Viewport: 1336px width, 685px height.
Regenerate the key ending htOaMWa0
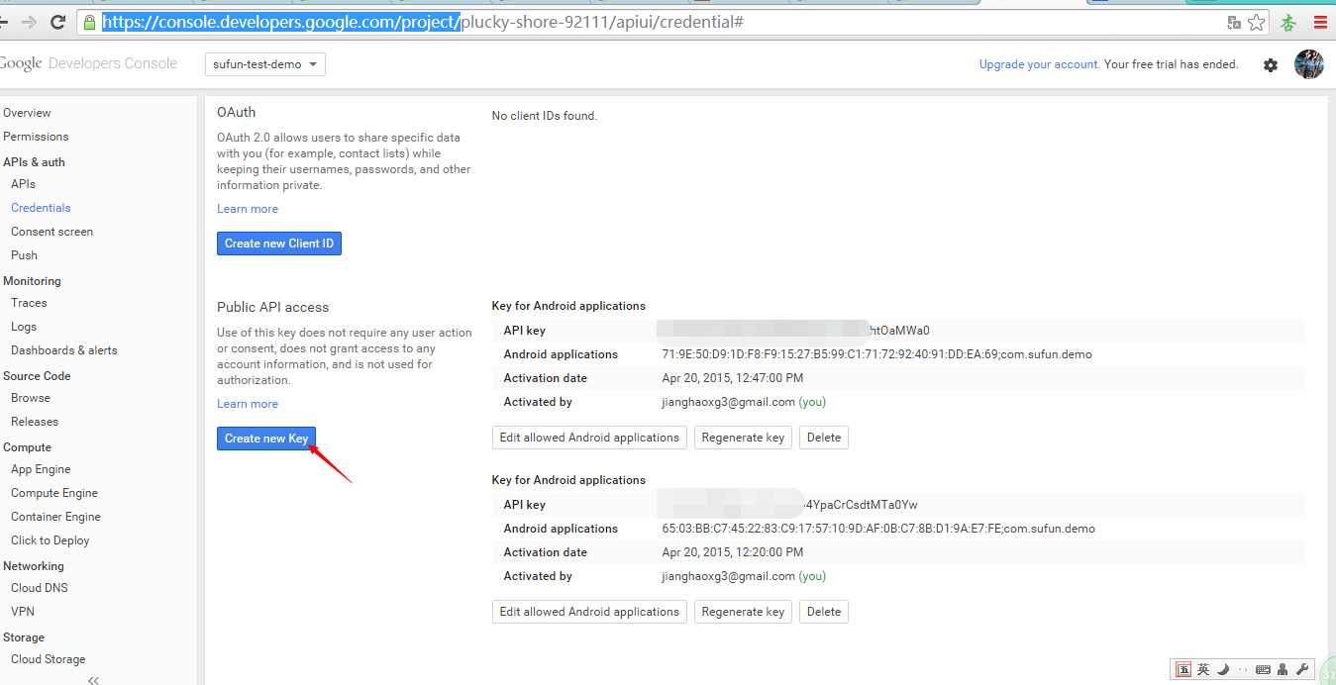click(743, 438)
